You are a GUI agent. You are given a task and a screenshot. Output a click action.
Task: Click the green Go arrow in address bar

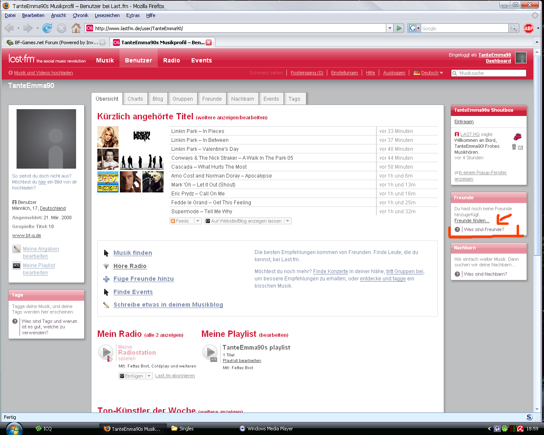(x=399, y=28)
